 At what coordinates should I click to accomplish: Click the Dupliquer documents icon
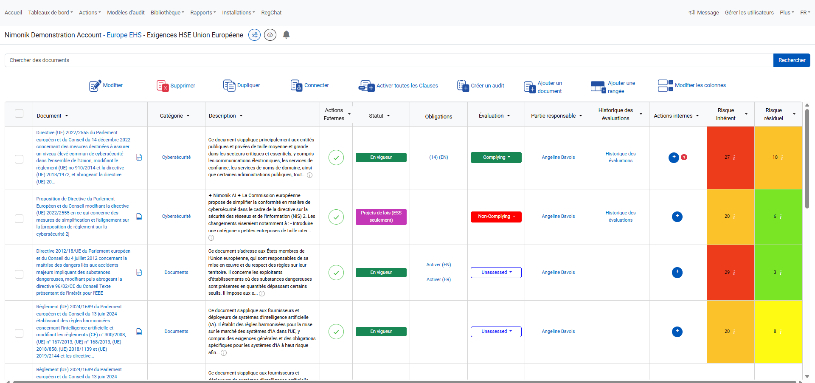[229, 85]
